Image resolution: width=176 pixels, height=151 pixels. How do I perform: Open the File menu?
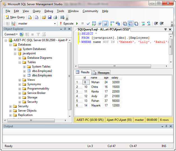pos(8,11)
